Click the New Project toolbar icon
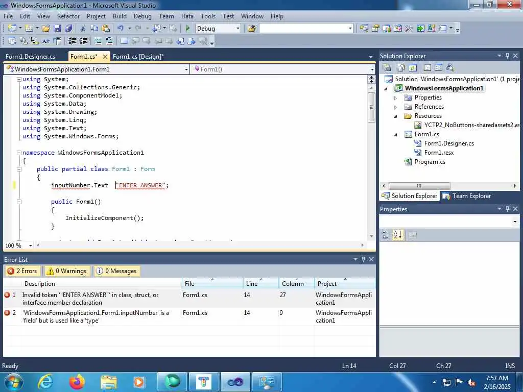This screenshot has height=392, width=523. (x=12, y=29)
